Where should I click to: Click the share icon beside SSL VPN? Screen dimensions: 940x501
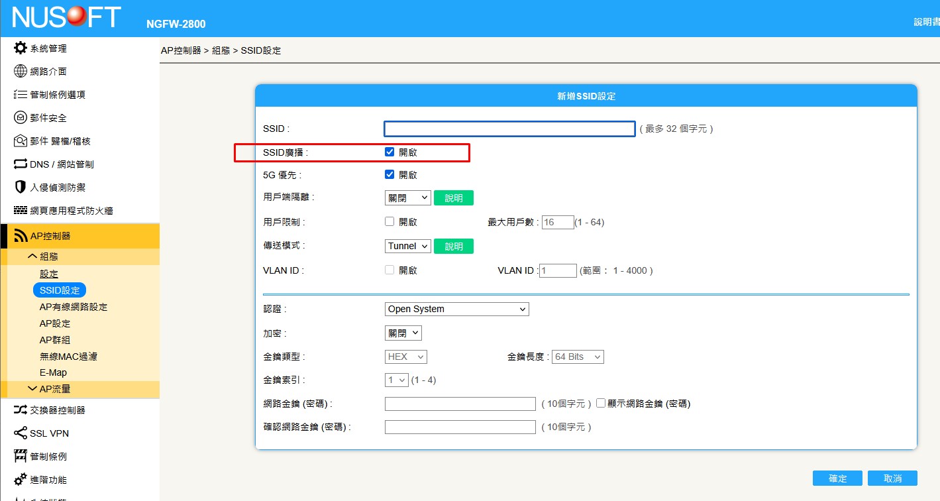pos(20,433)
